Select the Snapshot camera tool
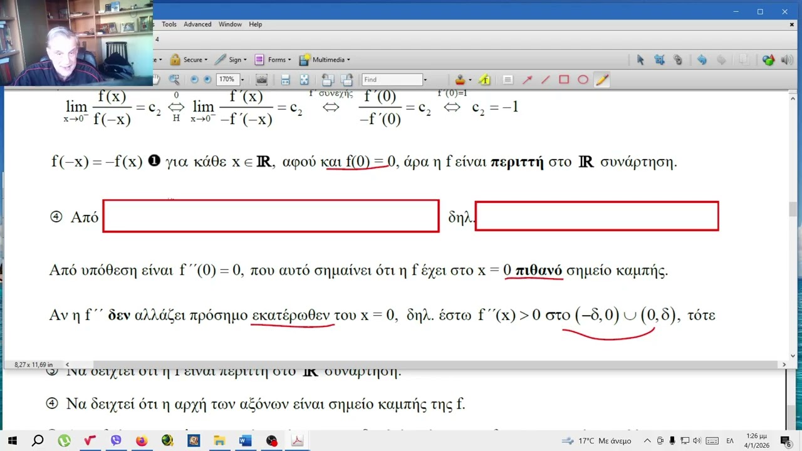802x451 pixels. click(261, 80)
